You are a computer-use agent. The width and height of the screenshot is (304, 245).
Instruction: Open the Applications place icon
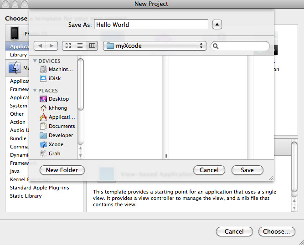tap(43, 117)
